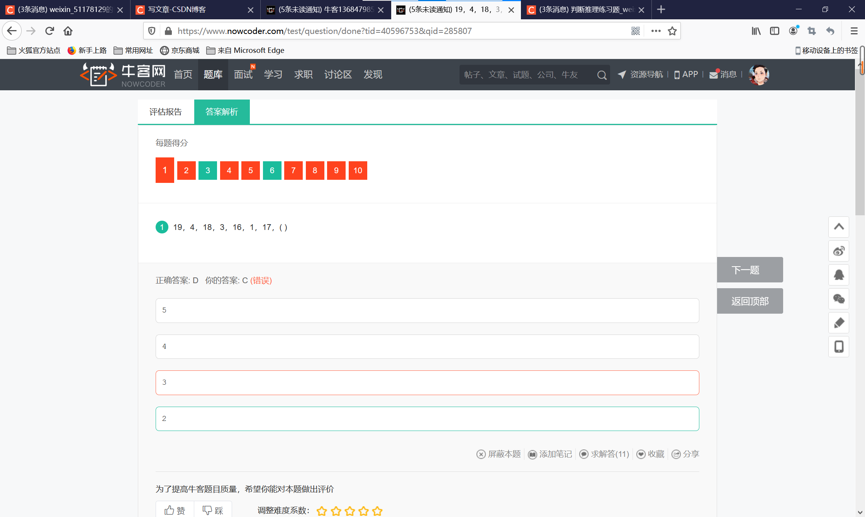Open the 讨论区 navigation item
The image size is (865, 517).
pos(338,74)
